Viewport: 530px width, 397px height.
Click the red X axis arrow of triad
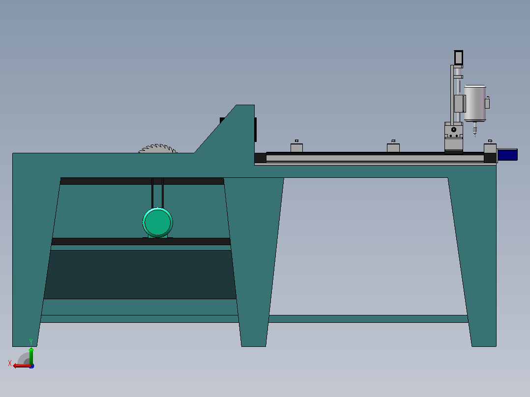21,366
